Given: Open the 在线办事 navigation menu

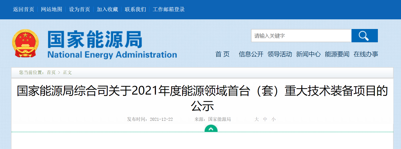Looking at the screenshot, I should 366,54.
